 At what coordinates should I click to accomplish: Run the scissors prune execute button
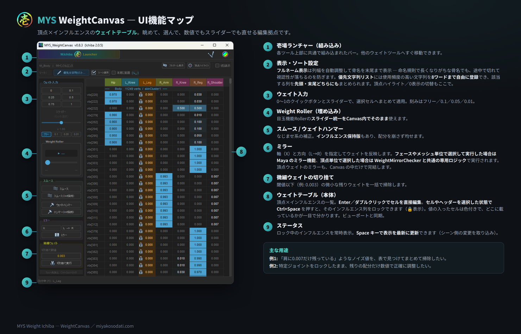point(61,263)
